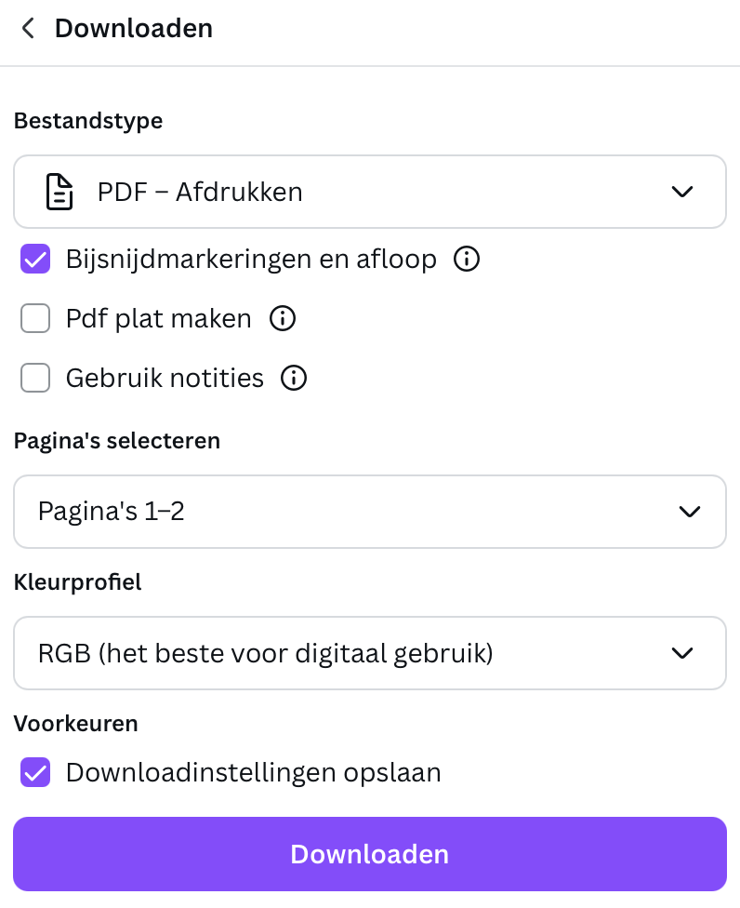The height and width of the screenshot is (908, 740).
Task: Open the Pagina's 1–2 dropdown
Action: pos(370,511)
